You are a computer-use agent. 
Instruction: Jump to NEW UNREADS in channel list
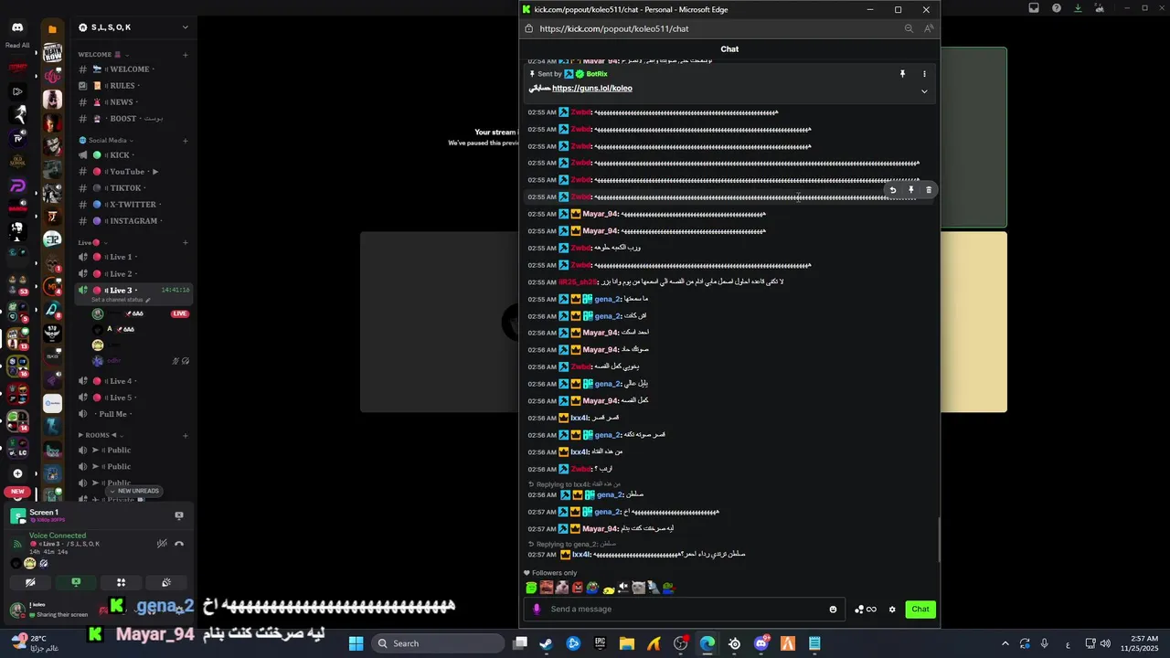(135, 491)
